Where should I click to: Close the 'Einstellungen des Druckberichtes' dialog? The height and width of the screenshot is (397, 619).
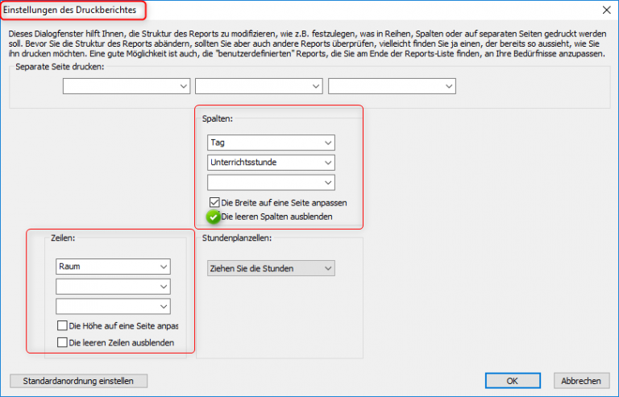(x=607, y=10)
